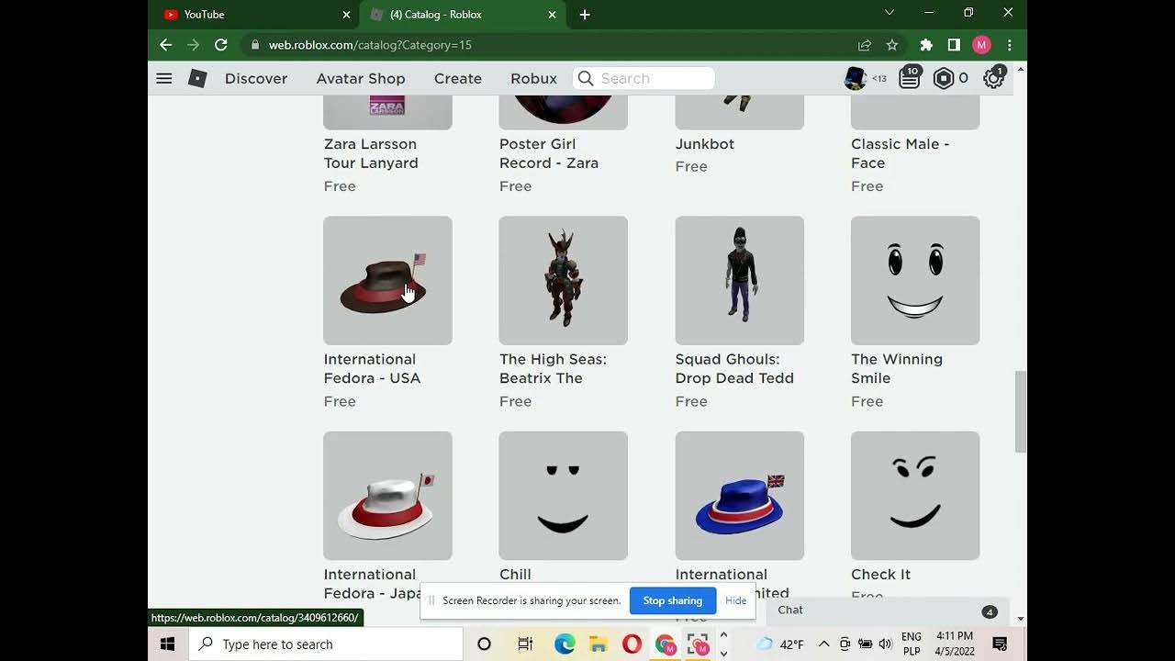Close the YouTube tab
This screenshot has height=661, width=1175.
click(x=346, y=15)
